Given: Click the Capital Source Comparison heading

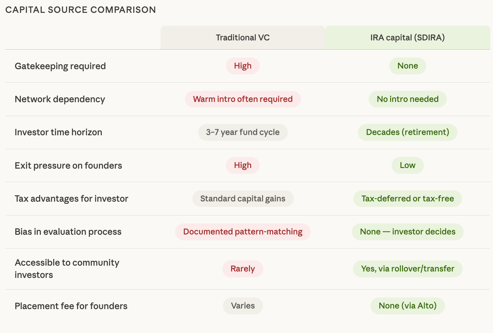Looking at the screenshot, I should [x=81, y=10].
